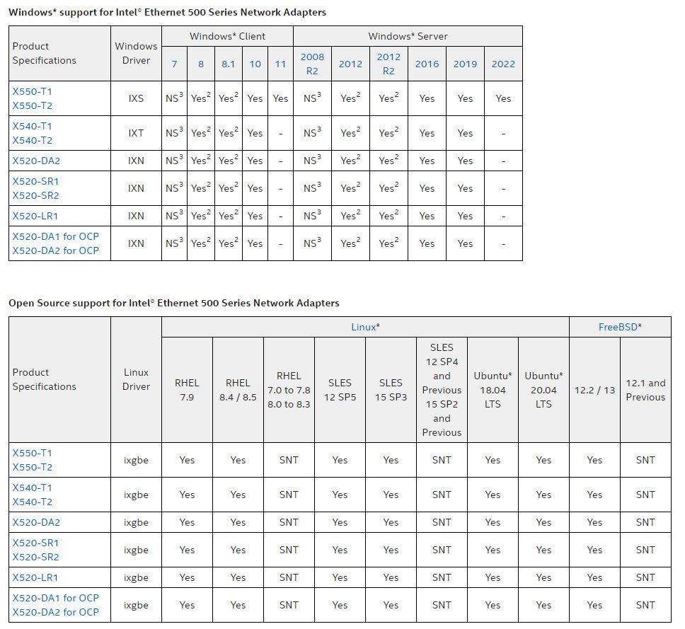Image resolution: width=685 pixels, height=629 pixels.
Task: Open X520-LR1 link in Open Source table
Action: pos(35,577)
